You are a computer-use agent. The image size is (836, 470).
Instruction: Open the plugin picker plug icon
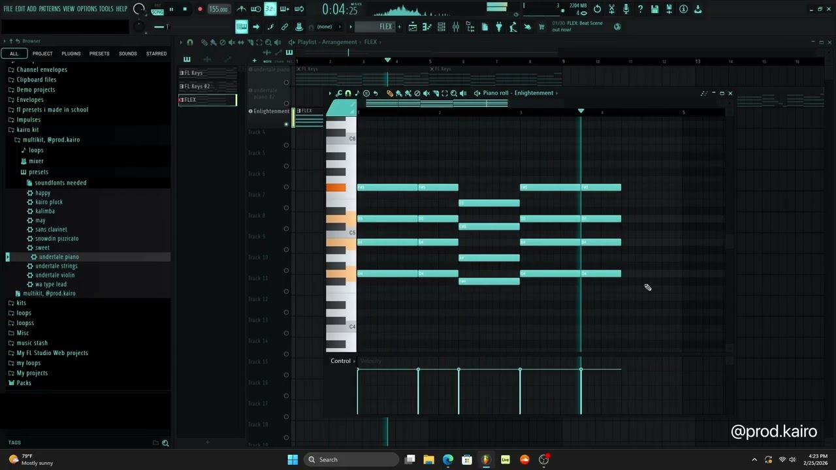click(499, 27)
